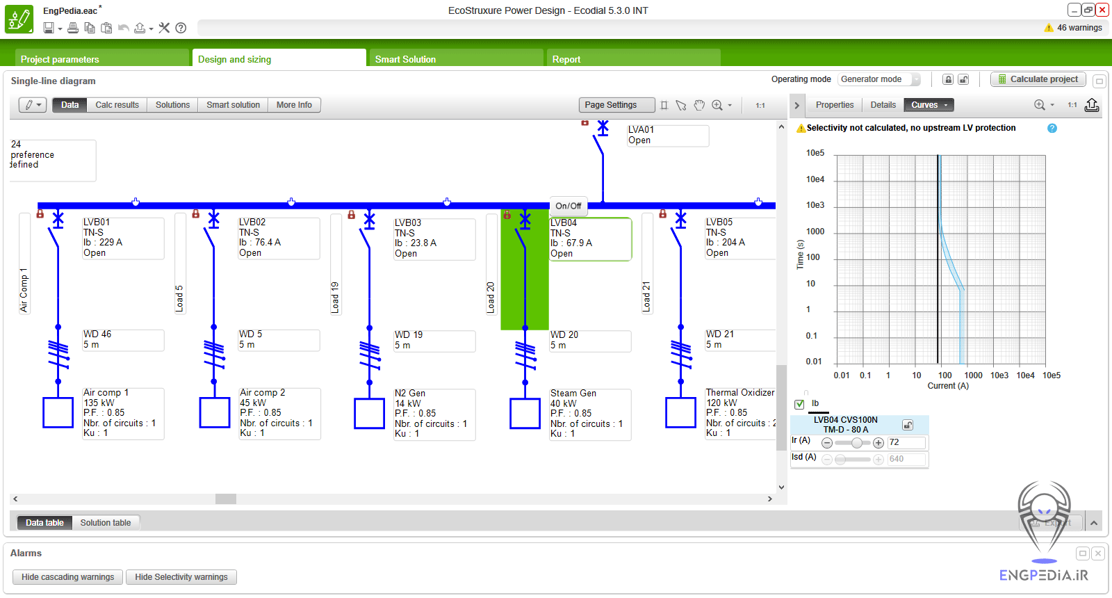The width and height of the screenshot is (1112, 598).
Task: Click the Ir (A) slider handle
Action: pyautogui.click(x=857, y=443)
